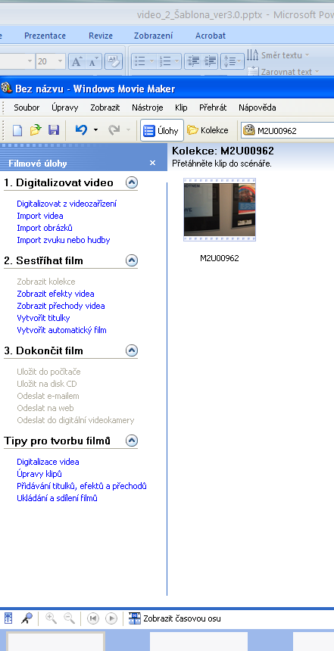Click the narrate timeline microphone icon

[27, 618]
